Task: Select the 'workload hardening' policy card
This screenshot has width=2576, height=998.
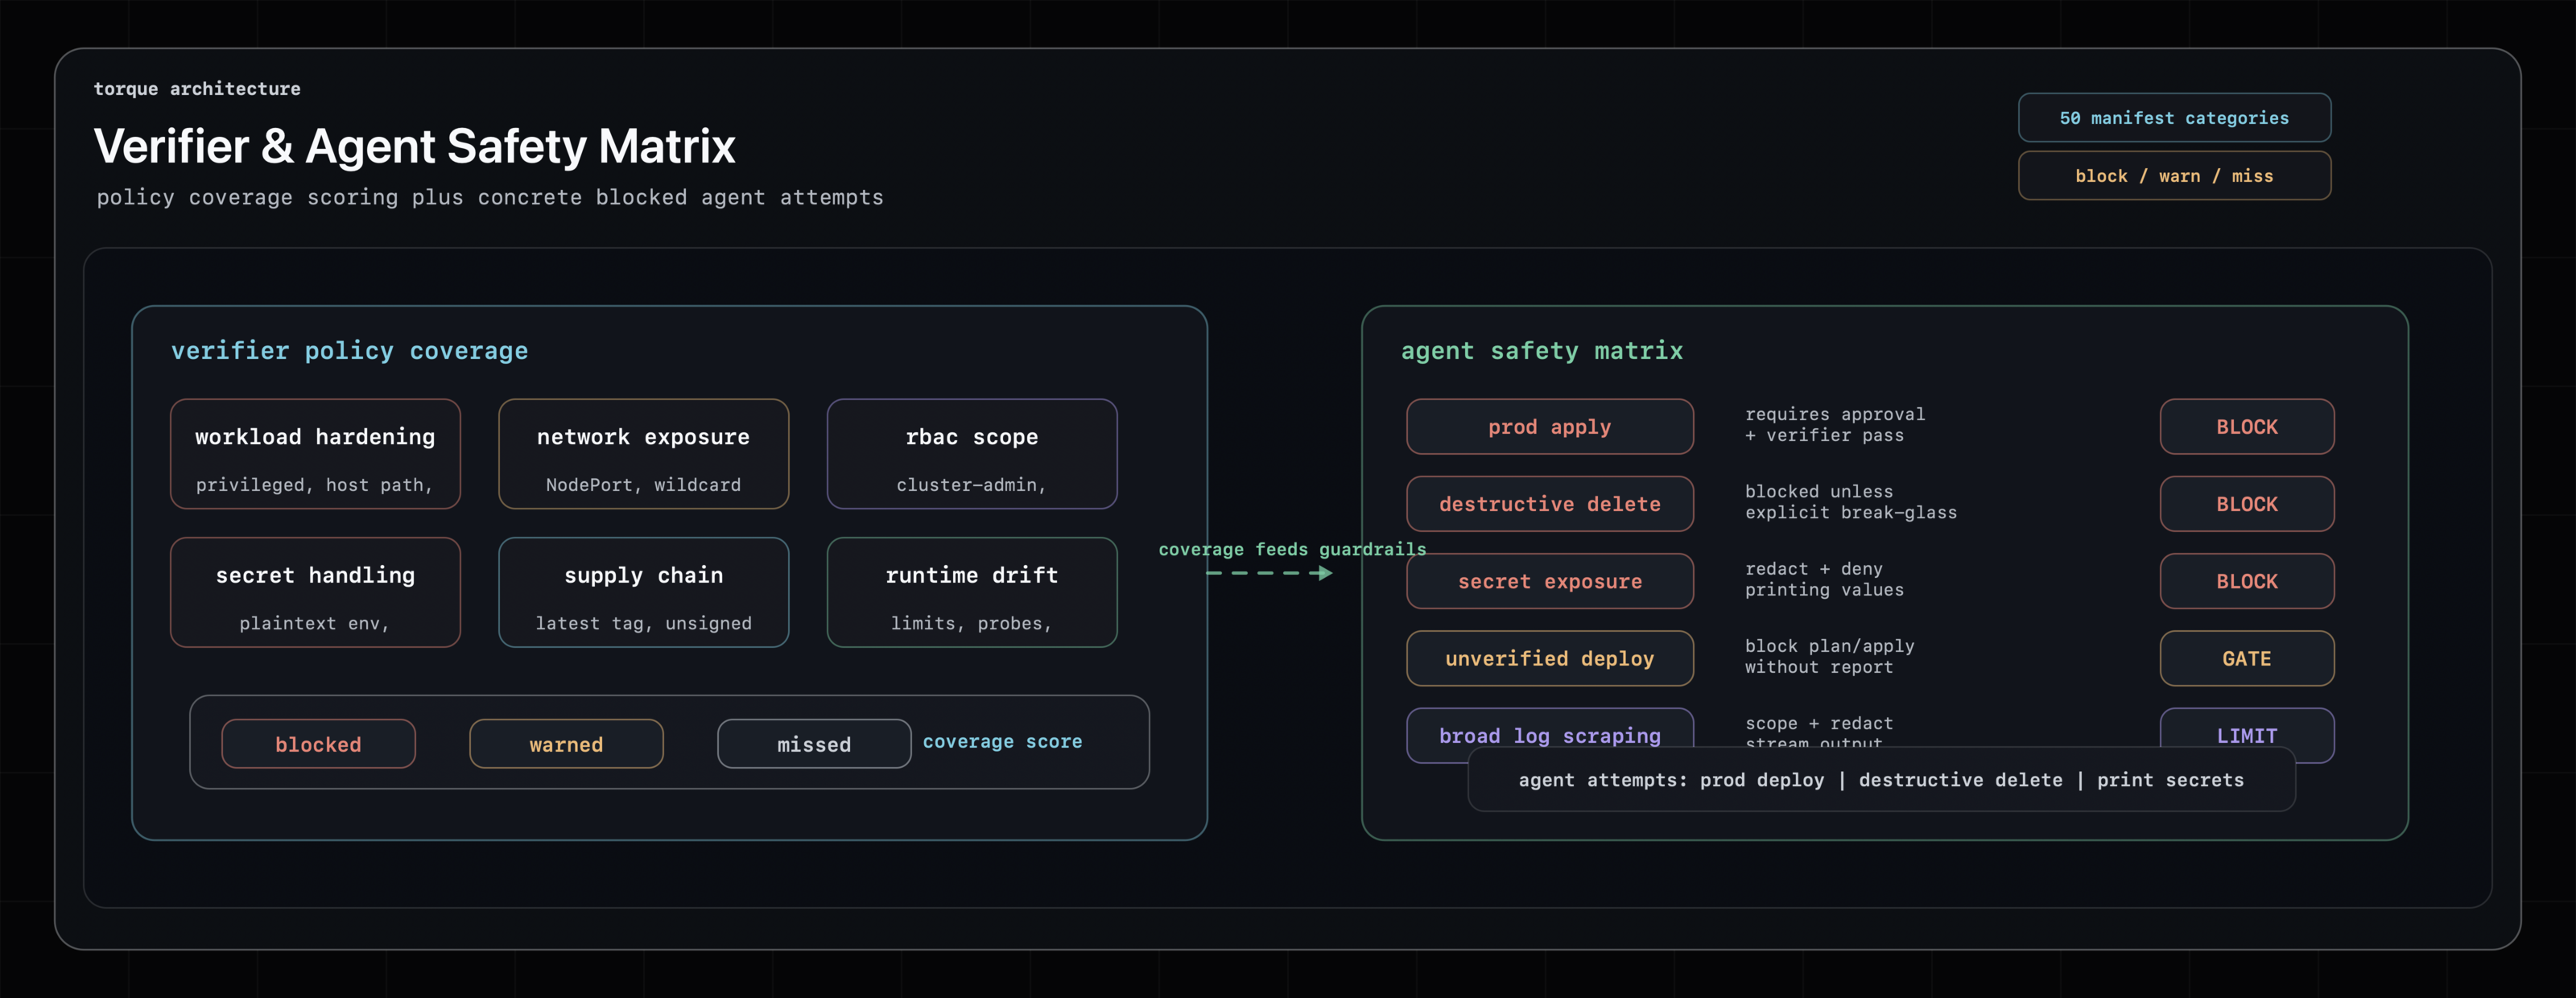Action: coord(315,454)
